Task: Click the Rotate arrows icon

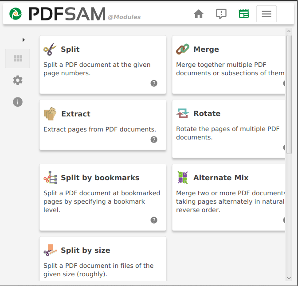Action: coord(183,113)
